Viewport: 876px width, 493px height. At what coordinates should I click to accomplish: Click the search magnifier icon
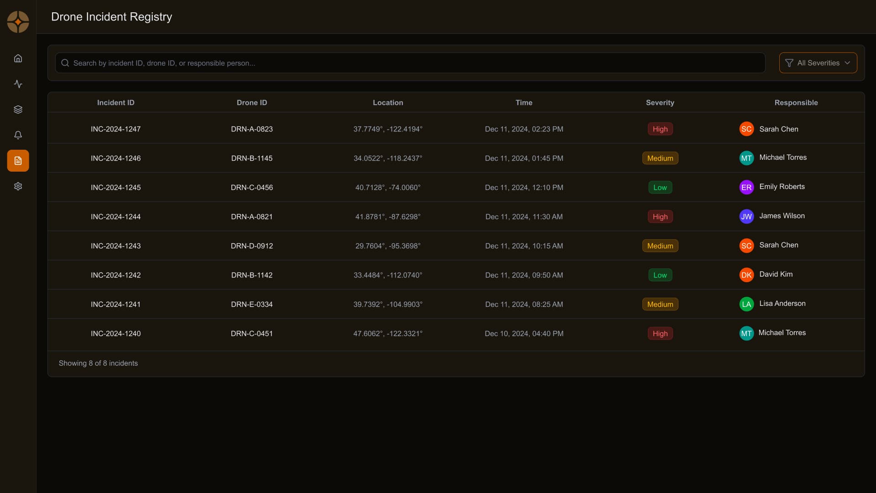65,63
